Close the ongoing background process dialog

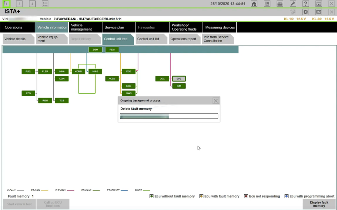pyautogui.click(x=216, y=101)
